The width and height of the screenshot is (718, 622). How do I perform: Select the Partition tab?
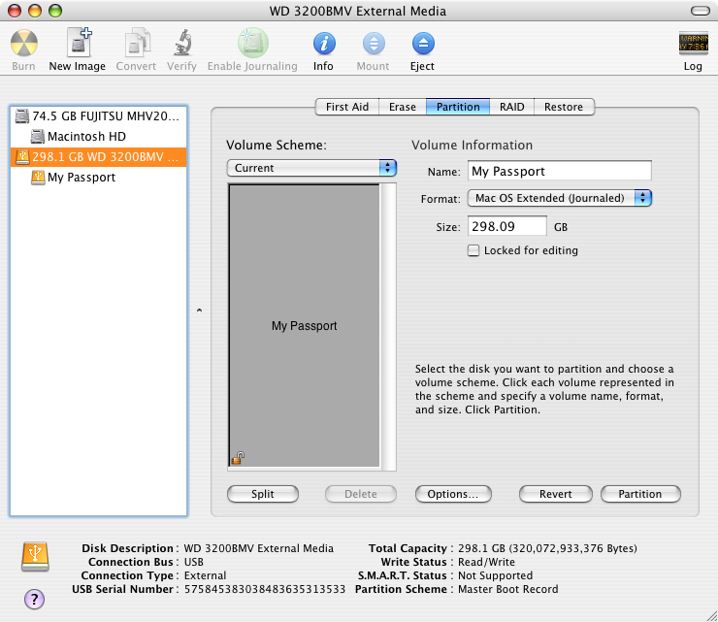458,107
